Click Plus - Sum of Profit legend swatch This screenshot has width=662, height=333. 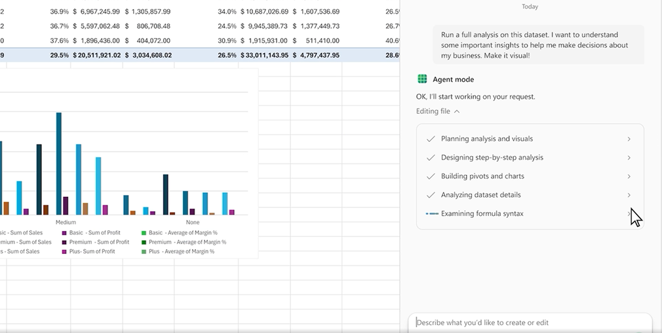[64, 252]
